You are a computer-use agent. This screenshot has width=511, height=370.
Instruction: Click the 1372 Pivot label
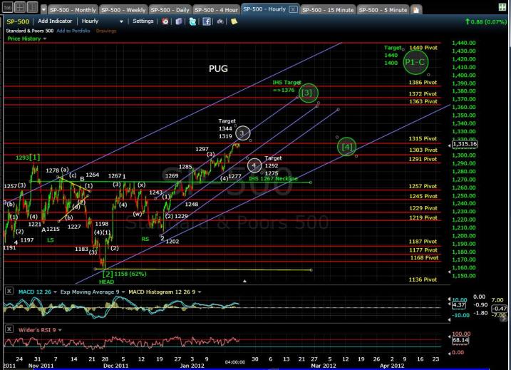[423, 94]
